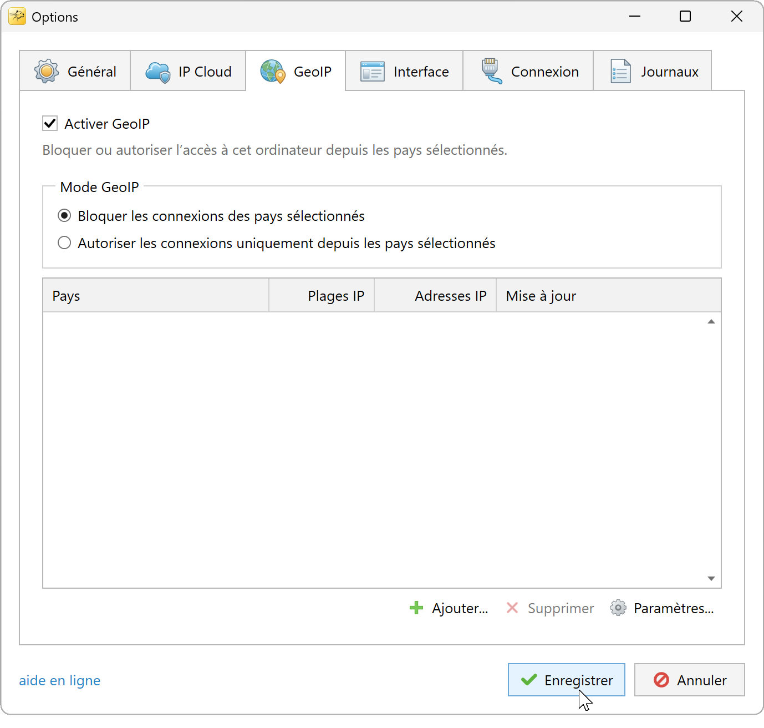Maximize the Options window

click(x=685, y=17)
